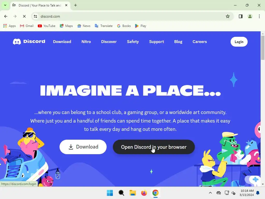Viewport: 265px width, 199px height.
Task: Select the Careers navigation link
Action: coord(200,42)
